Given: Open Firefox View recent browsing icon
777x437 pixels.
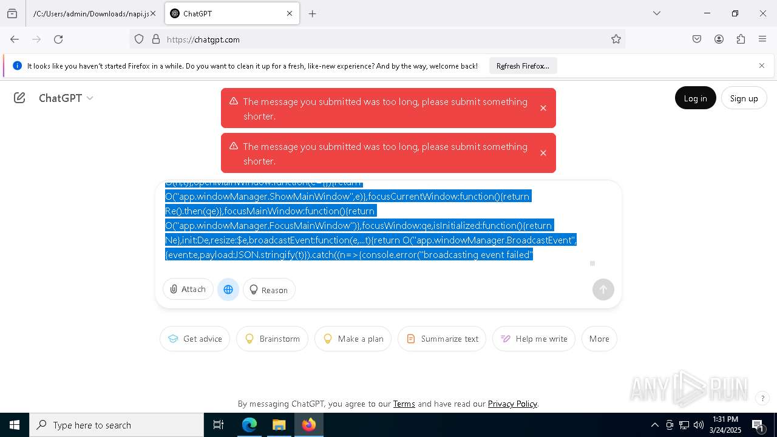Looking at the screenshot, I should pos(12,13).
